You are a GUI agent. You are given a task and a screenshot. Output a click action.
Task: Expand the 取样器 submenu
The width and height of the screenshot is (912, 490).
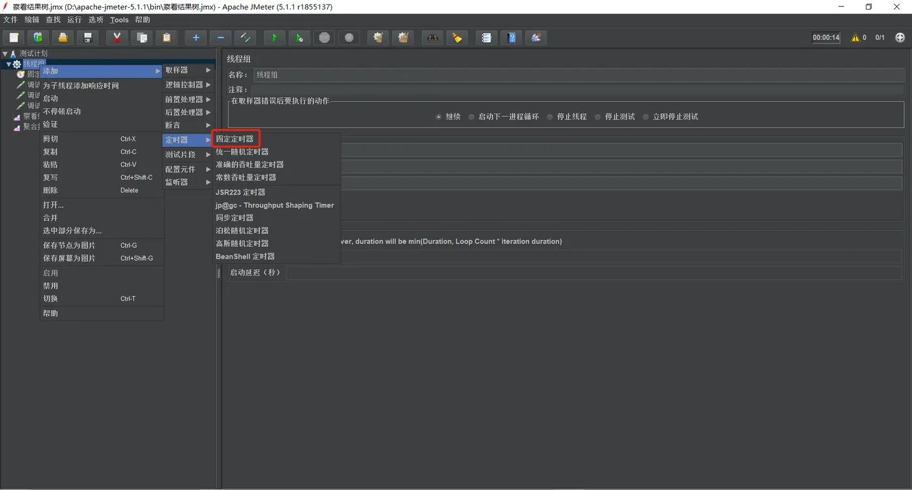tap(188, 70)
